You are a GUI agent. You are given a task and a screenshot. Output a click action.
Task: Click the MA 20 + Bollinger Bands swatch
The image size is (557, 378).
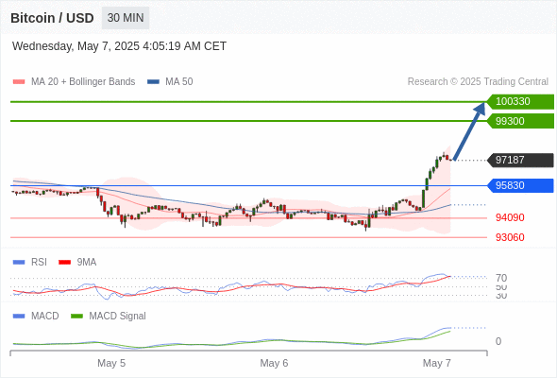[19, 82]
